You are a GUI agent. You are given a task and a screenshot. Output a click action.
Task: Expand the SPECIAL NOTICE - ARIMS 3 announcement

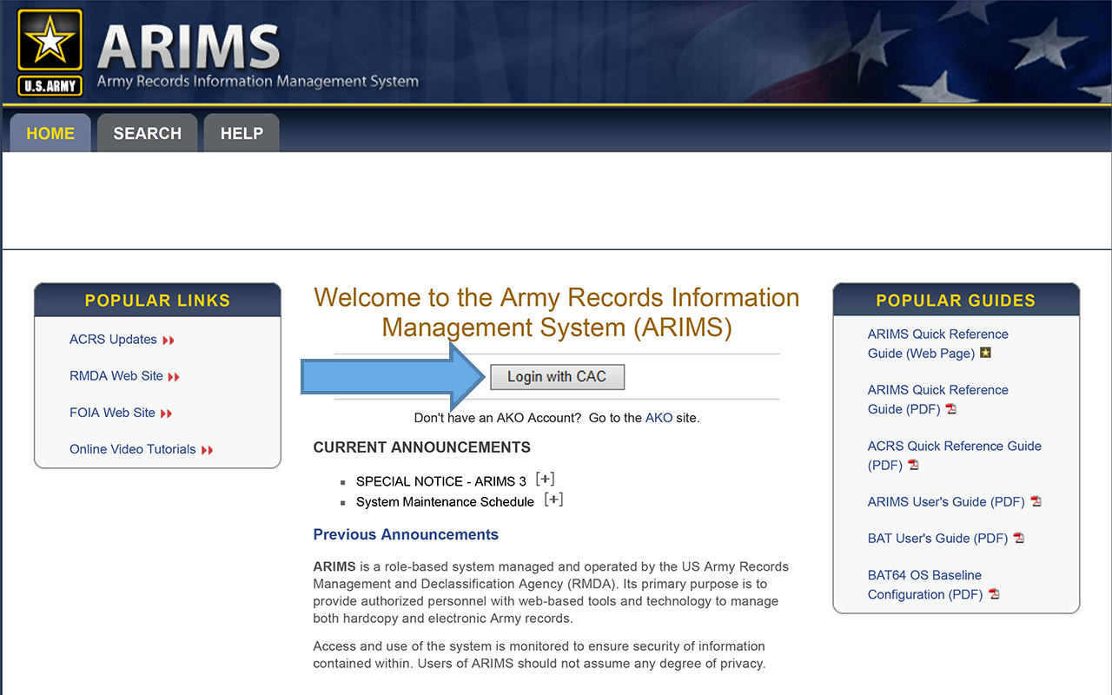[x=545, y=480]
